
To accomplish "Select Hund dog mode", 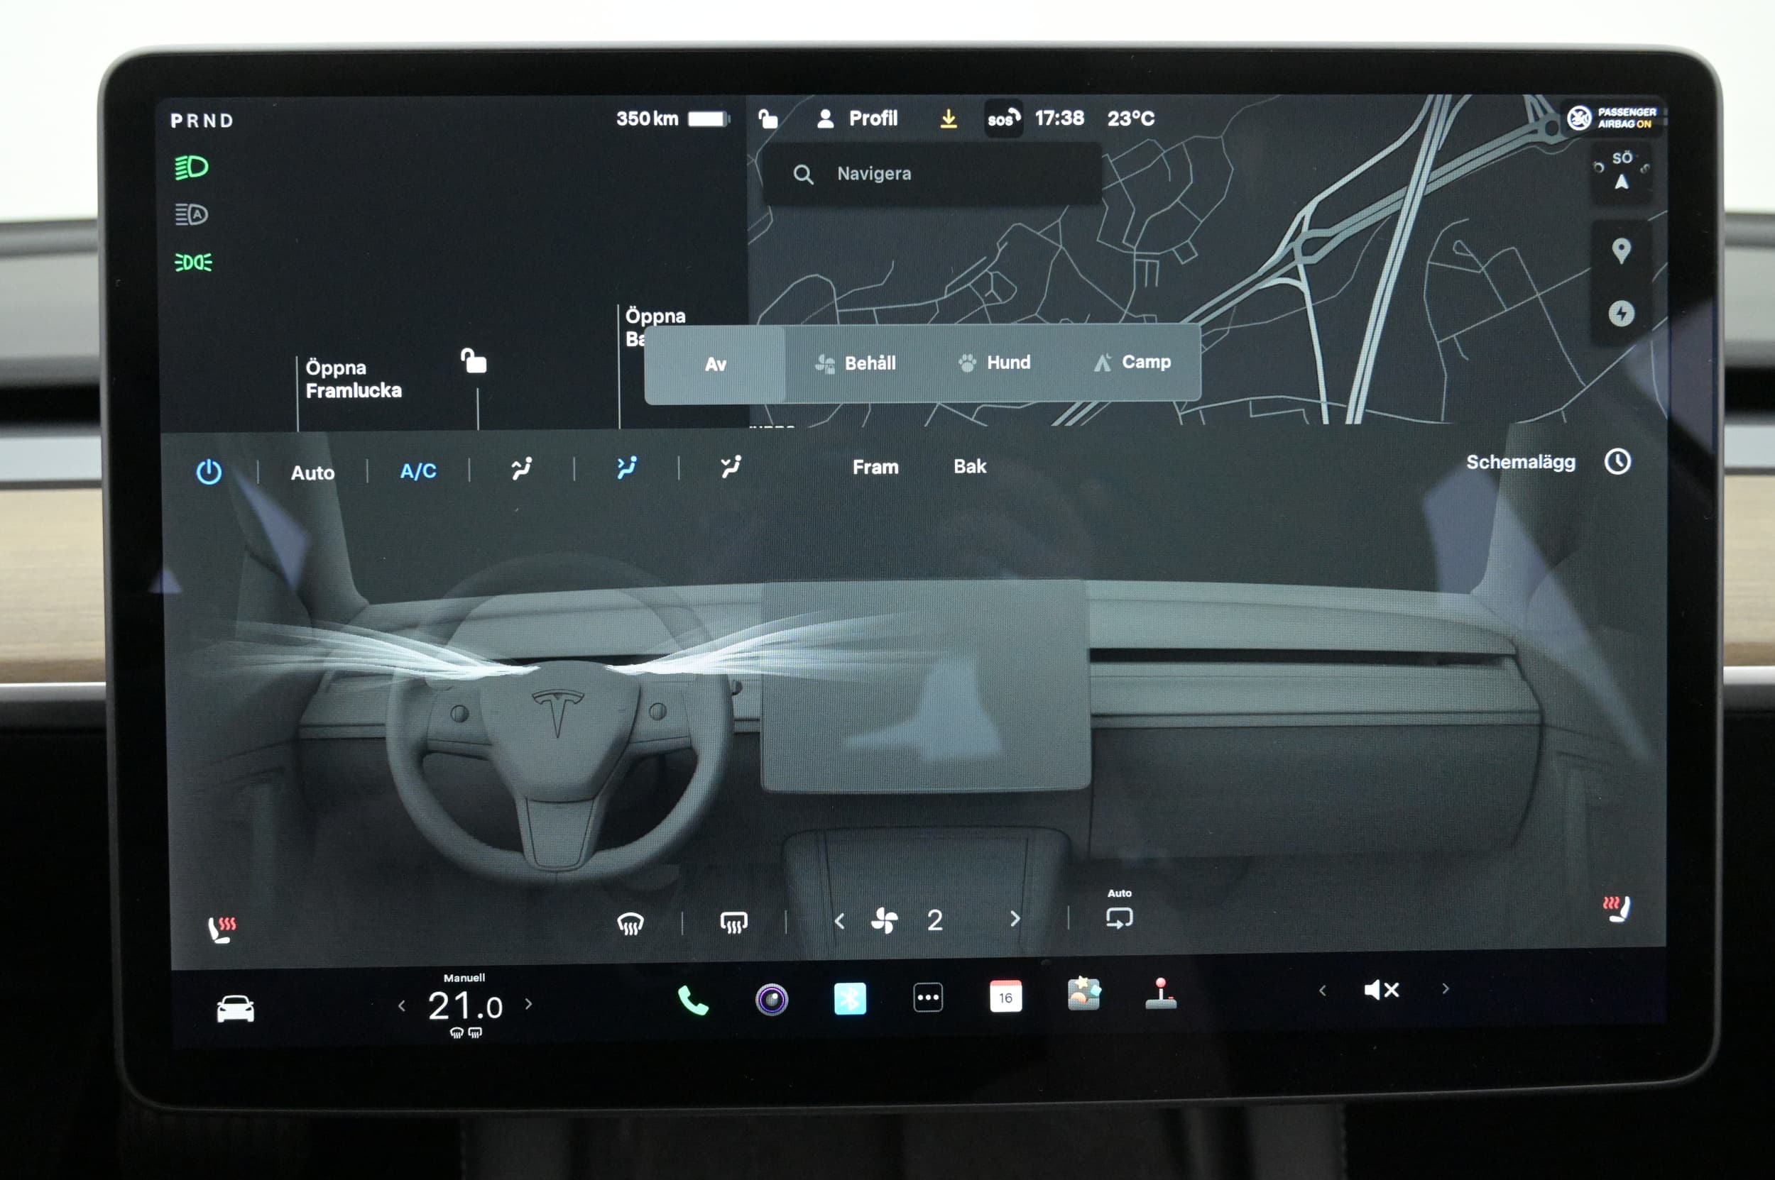I will coord(994,363).
